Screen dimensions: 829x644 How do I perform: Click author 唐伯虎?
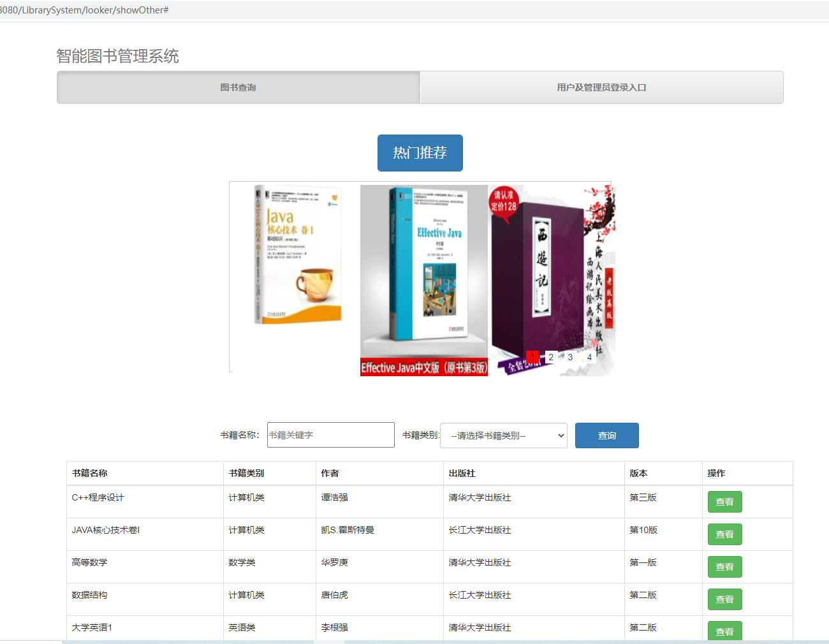click(334, 595)
